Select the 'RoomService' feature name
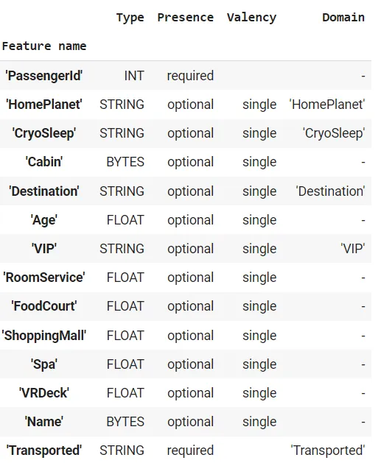 [x=43, y=278]
